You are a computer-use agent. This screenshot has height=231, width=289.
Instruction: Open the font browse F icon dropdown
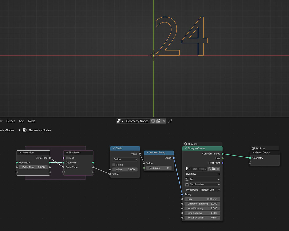(188, 169)
